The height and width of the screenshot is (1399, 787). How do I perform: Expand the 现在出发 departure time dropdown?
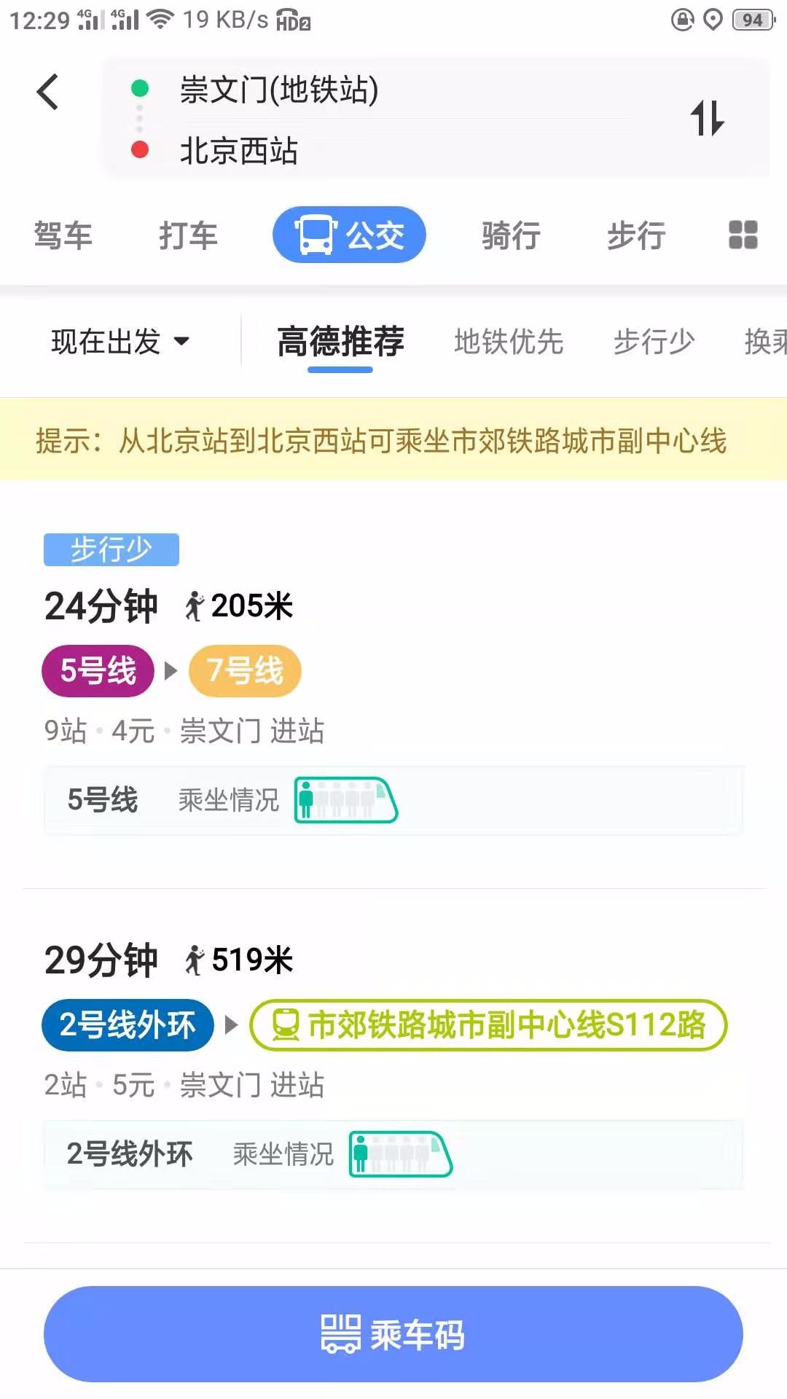pos(121,341)
